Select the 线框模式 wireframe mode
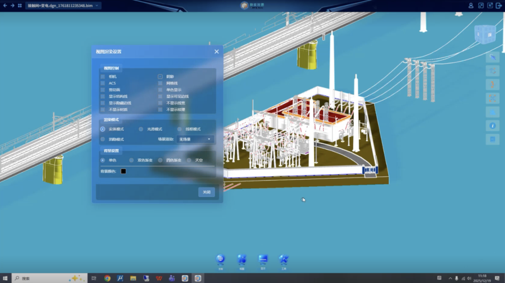Image resolution: width=505 pixels, height=283 pixels. [180, 129]
